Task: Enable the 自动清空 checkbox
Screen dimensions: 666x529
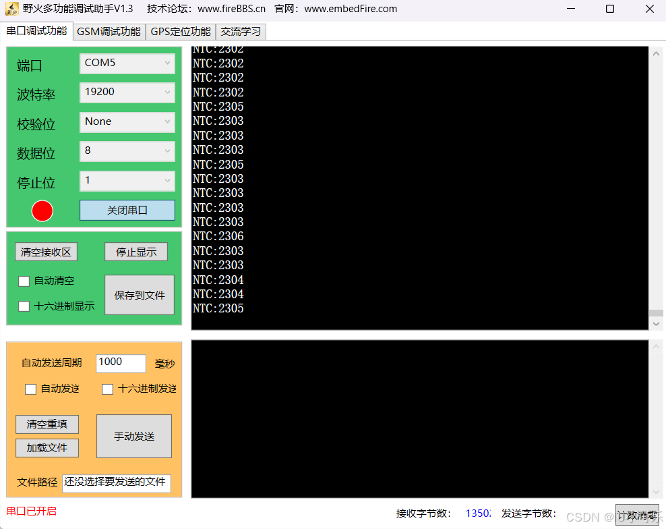Action: [x=24, y=281]
